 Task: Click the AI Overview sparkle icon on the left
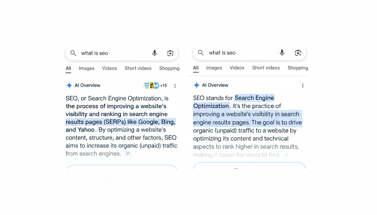coord(69,85)
